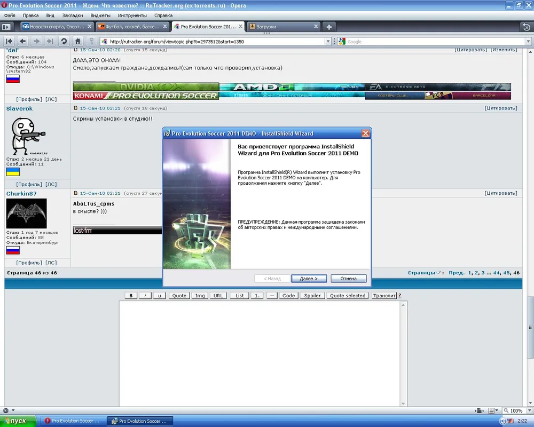Toggle the Opera side panel button
Image resolution: width=534 pixels, height=427 pixels.
(6, 27)
